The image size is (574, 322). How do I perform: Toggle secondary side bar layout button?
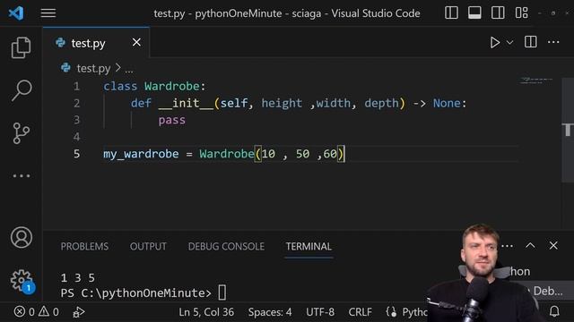click(498, 13)
